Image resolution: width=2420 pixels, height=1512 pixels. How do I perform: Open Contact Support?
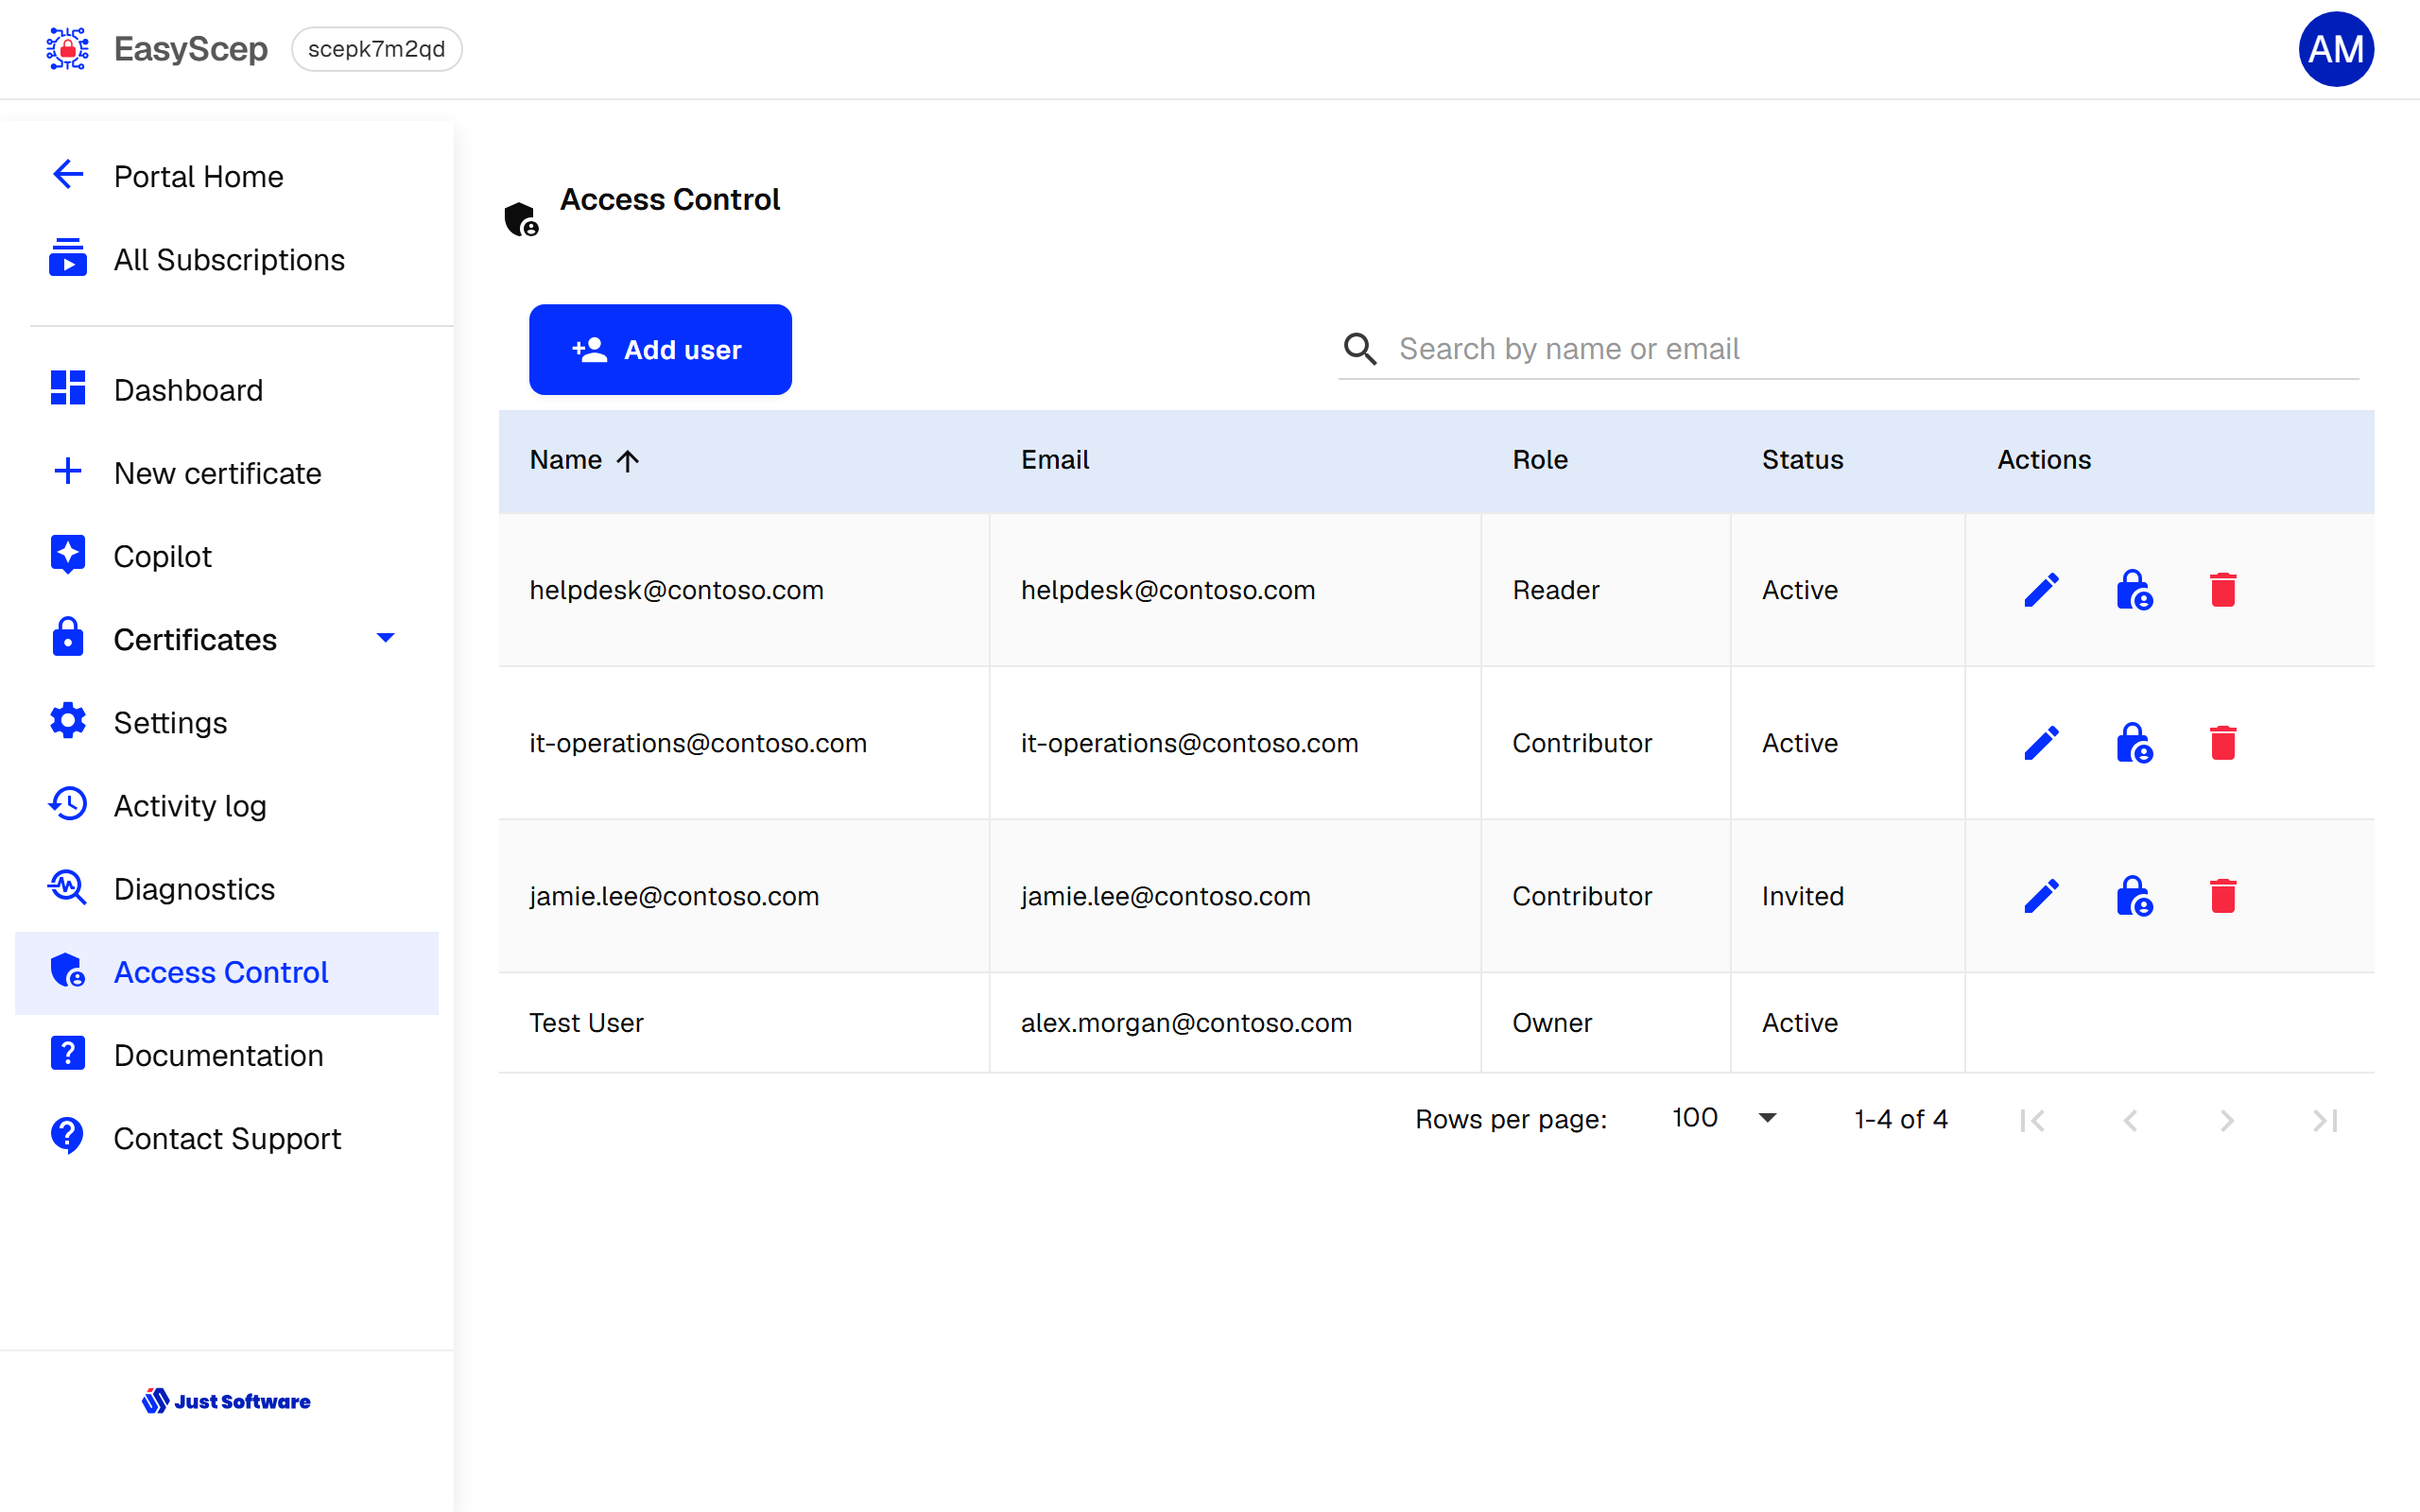226,1138
